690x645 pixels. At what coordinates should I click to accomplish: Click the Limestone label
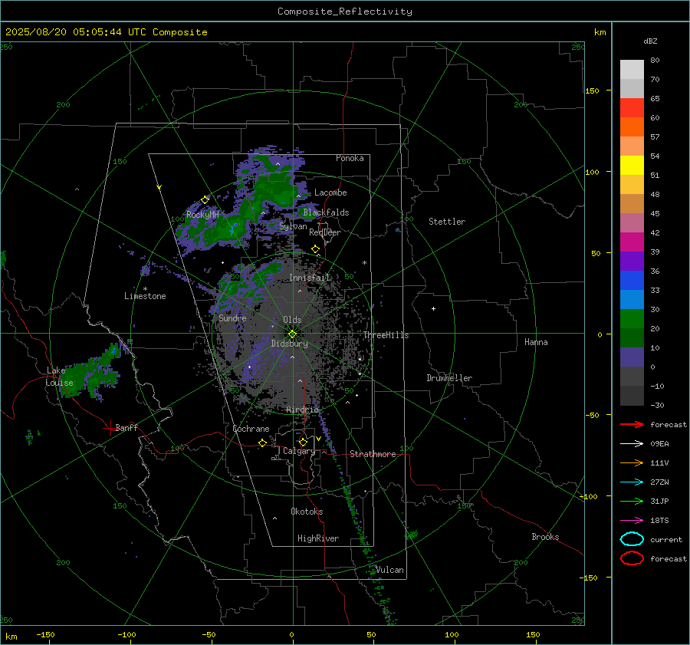point(145,296)
